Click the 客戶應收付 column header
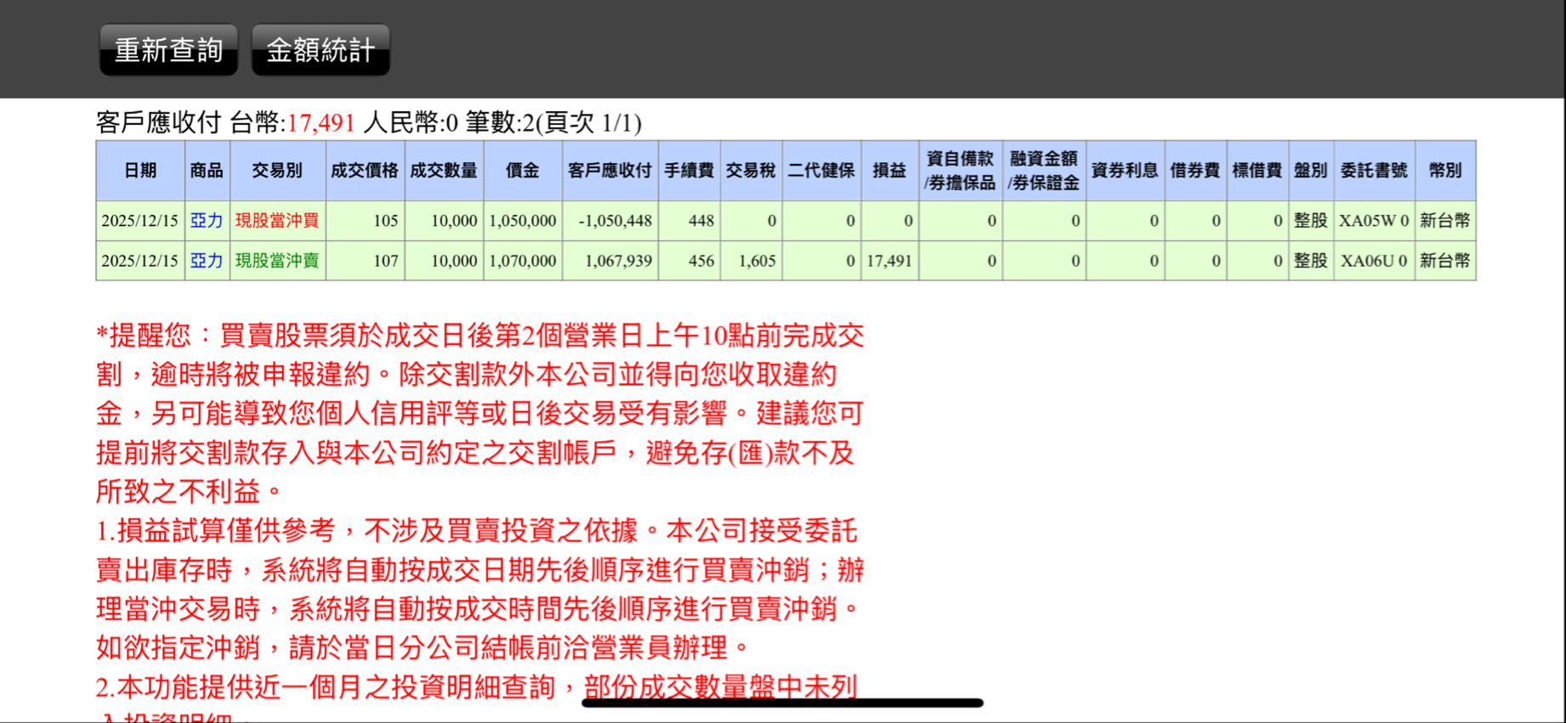The image size is (1566, 723). [x=610, y=171]
